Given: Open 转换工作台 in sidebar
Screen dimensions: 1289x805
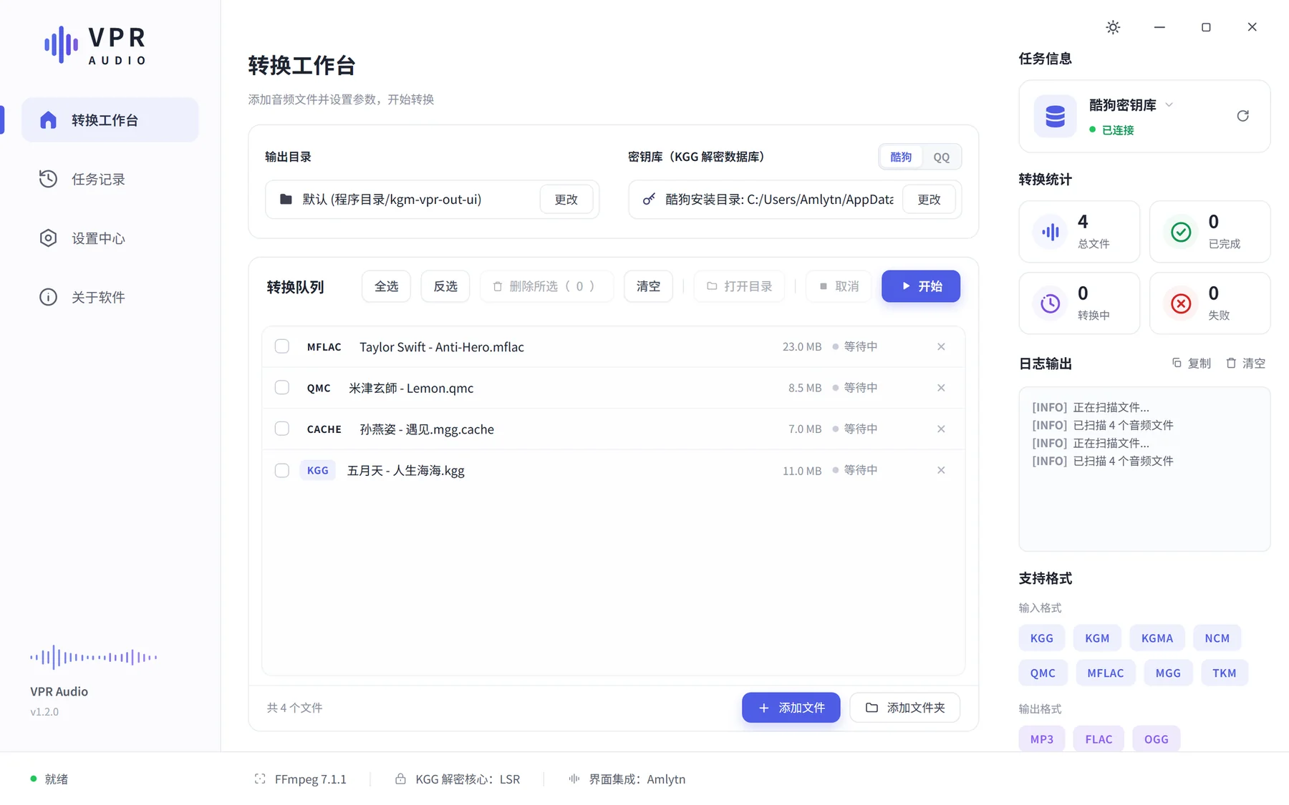Looking at the screenshot, I should (110, 119).
